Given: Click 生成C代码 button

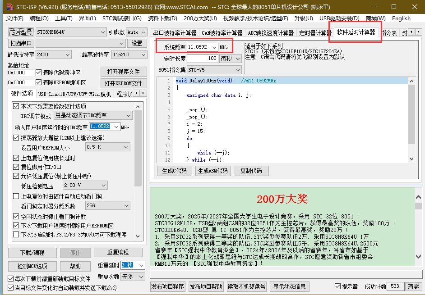Looking at the screenshot, I should tap(174, 171).
